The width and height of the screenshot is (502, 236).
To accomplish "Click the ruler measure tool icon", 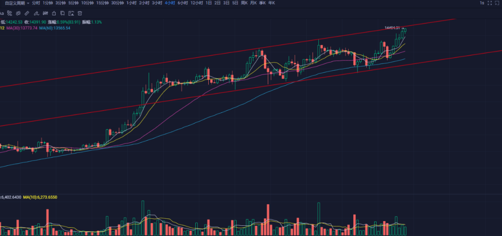I will coord(26,13).
